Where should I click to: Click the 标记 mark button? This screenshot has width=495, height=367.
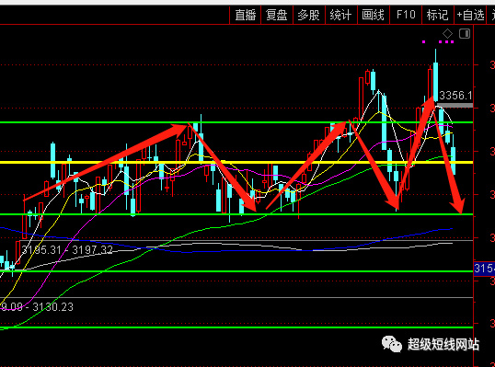point(438,15)
